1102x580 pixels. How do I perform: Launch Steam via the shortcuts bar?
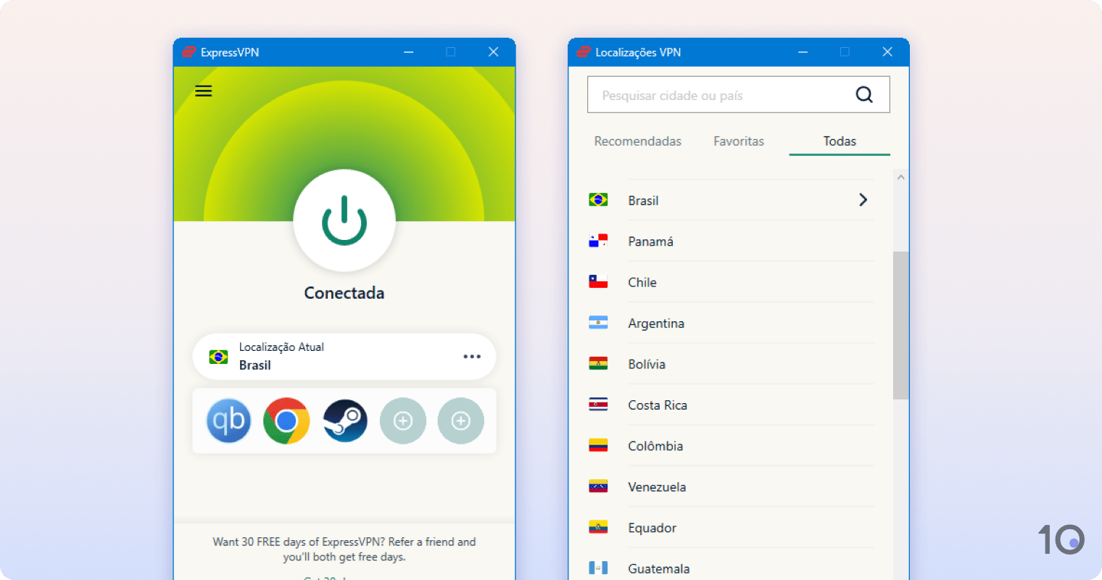[344, 420]
